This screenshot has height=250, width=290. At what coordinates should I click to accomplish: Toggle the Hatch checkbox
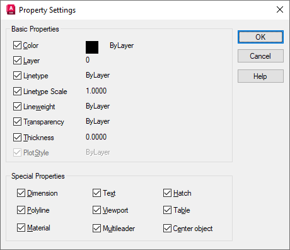coord(167,193)
